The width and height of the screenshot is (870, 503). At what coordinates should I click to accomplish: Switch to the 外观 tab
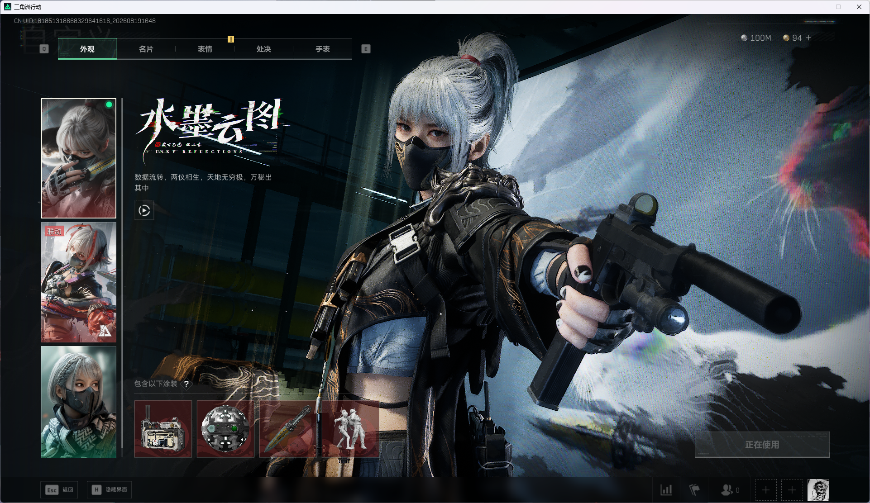click(x=87, y=49)
